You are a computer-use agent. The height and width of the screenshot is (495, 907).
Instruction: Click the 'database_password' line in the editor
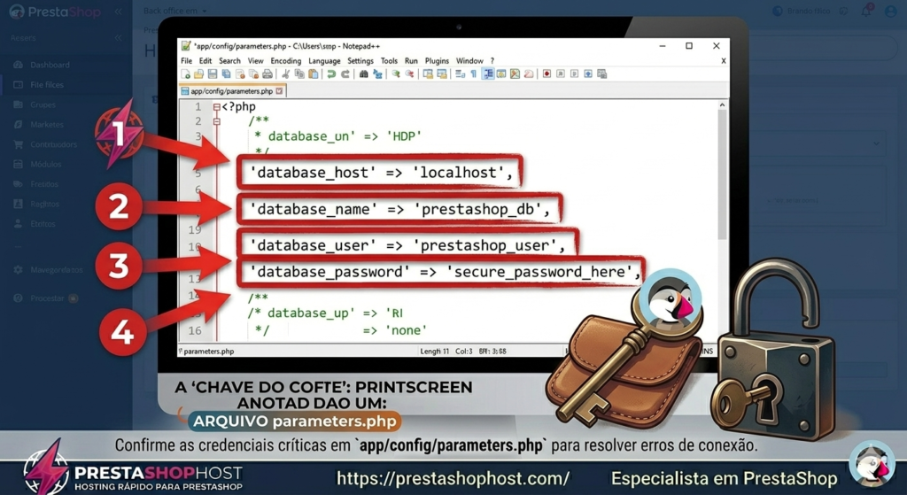pos(445,272)
